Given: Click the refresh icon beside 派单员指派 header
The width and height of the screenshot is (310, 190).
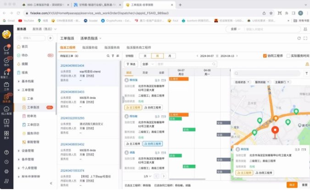Looking at the screenshot, I should [299, 38].
